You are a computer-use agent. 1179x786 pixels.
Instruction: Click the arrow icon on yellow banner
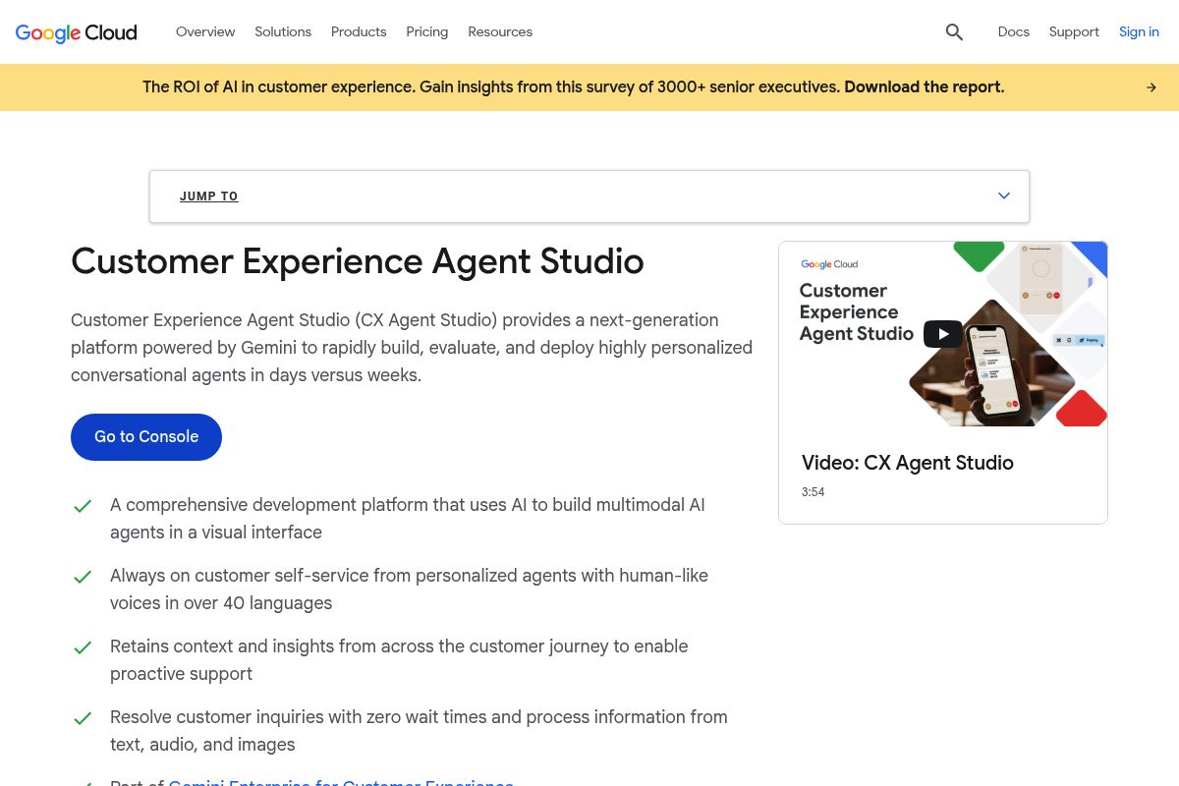[x=1151, y=87]
